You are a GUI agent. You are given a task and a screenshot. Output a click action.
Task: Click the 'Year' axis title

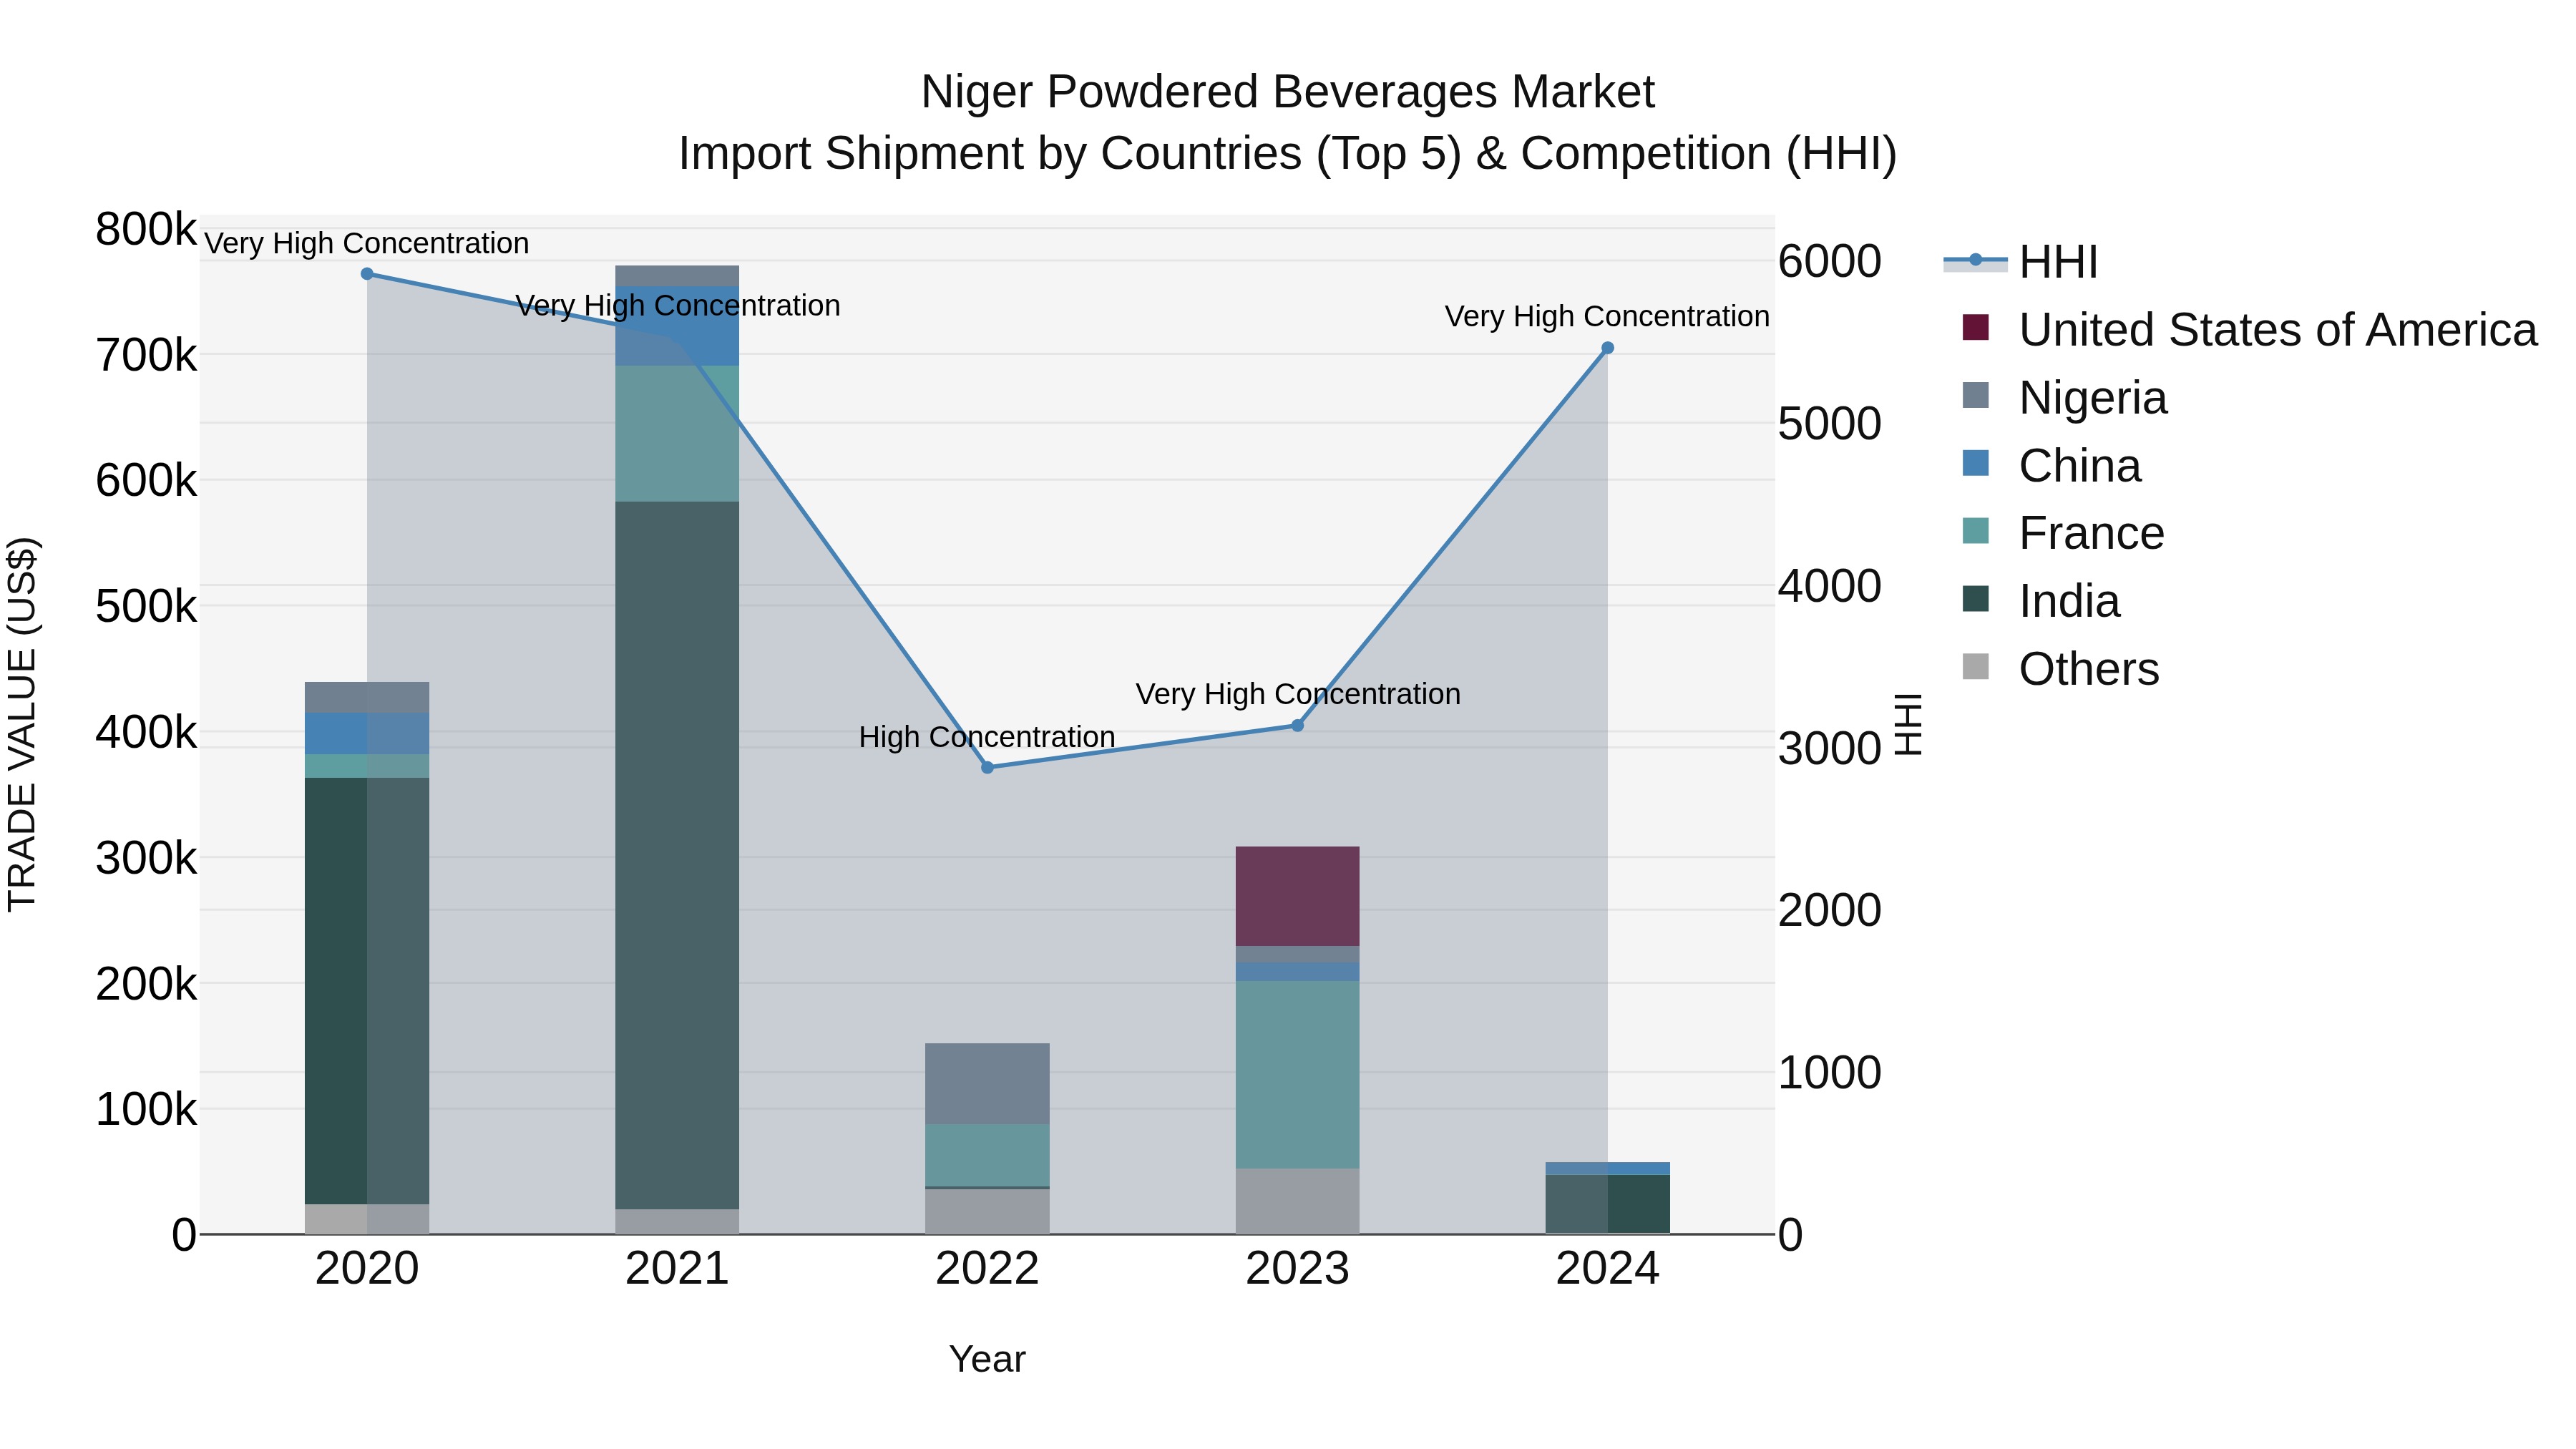coord(987,1360)
